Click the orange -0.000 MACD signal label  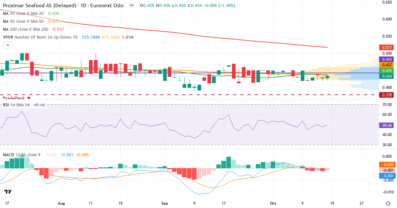tap(387, 164)
